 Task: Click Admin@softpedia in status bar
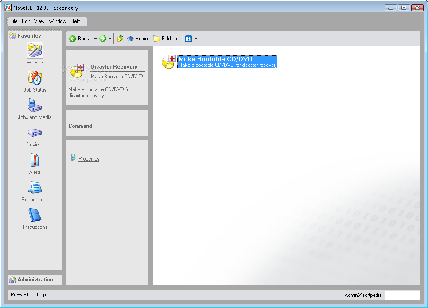click(363, 295)
